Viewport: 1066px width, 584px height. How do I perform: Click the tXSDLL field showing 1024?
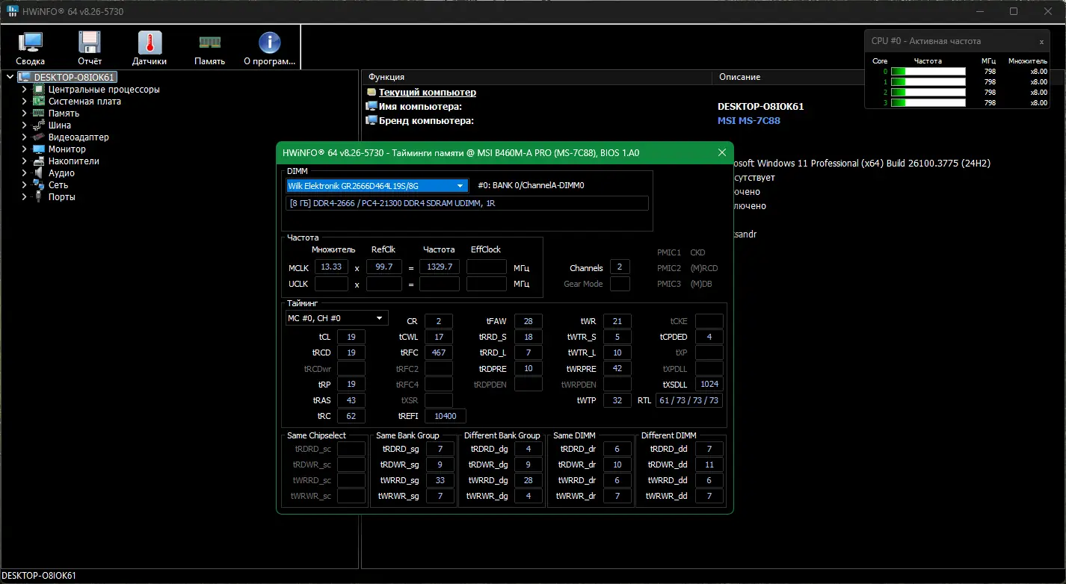[709, 384]
